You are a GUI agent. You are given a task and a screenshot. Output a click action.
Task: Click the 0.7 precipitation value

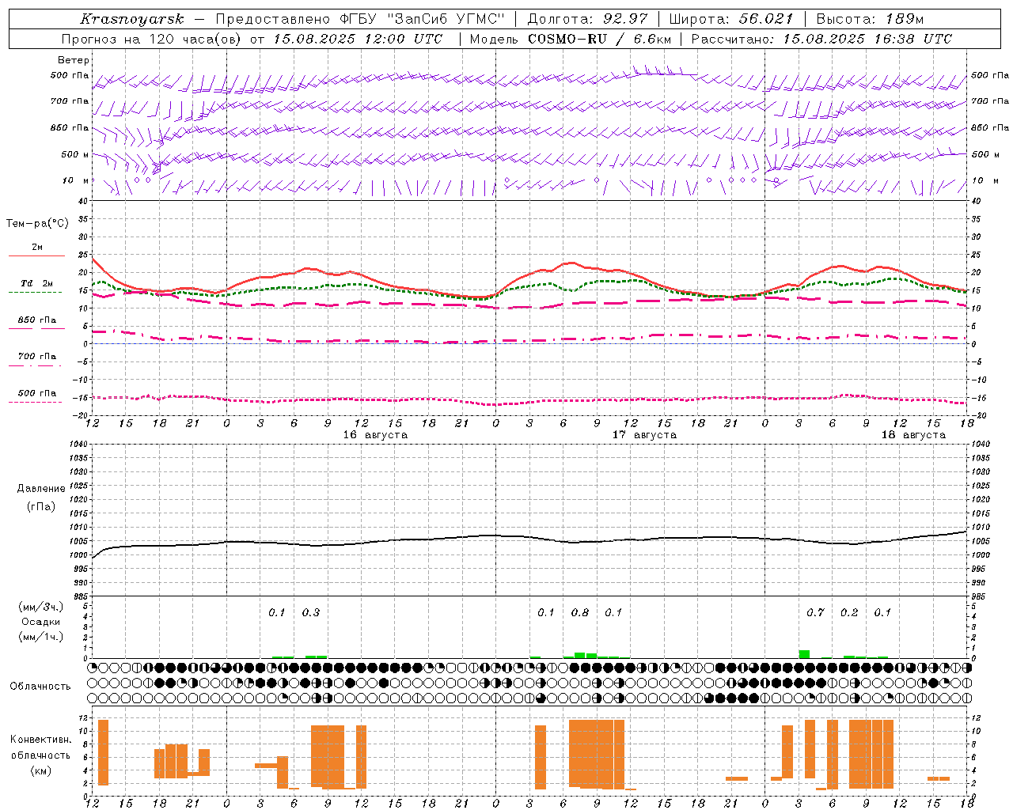pos(815,612)
